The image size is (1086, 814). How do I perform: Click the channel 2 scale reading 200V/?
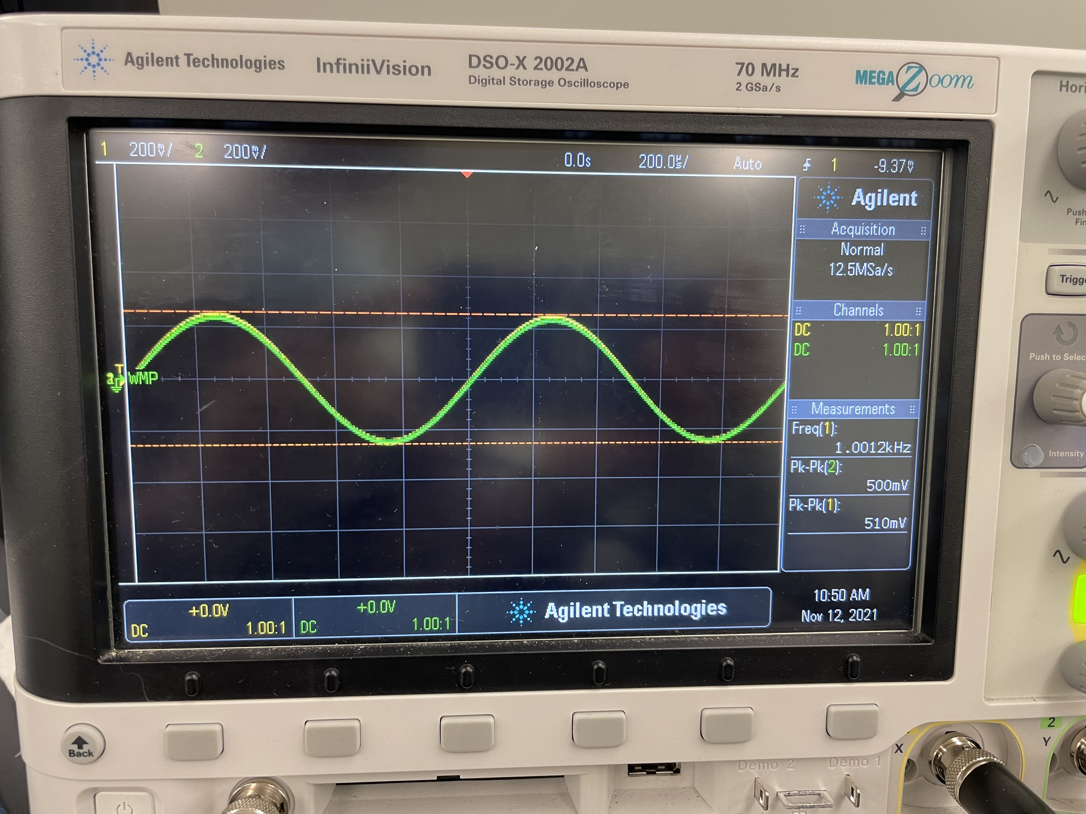point(245,152)
